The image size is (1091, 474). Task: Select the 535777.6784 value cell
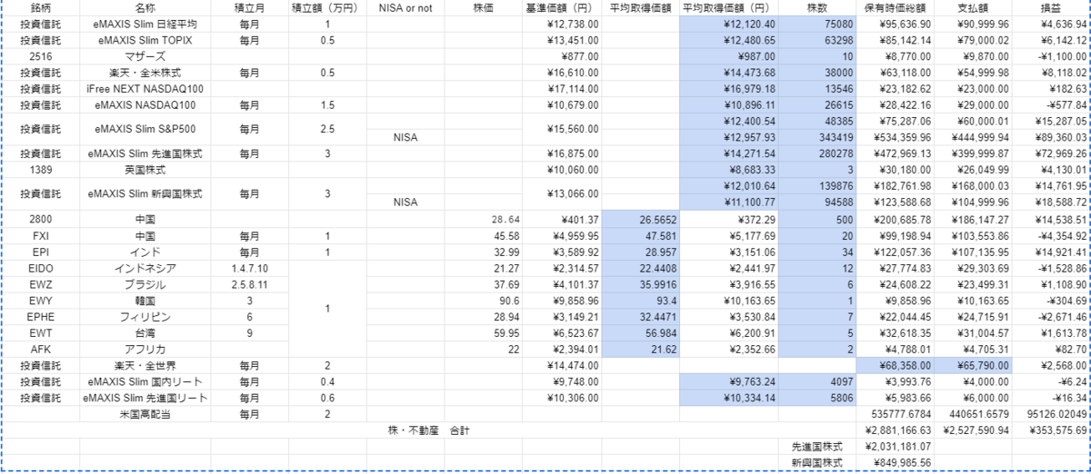tap(896, 414)
